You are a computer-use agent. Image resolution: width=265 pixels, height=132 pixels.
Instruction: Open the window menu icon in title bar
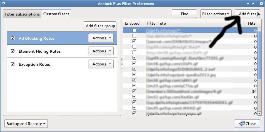4,4
